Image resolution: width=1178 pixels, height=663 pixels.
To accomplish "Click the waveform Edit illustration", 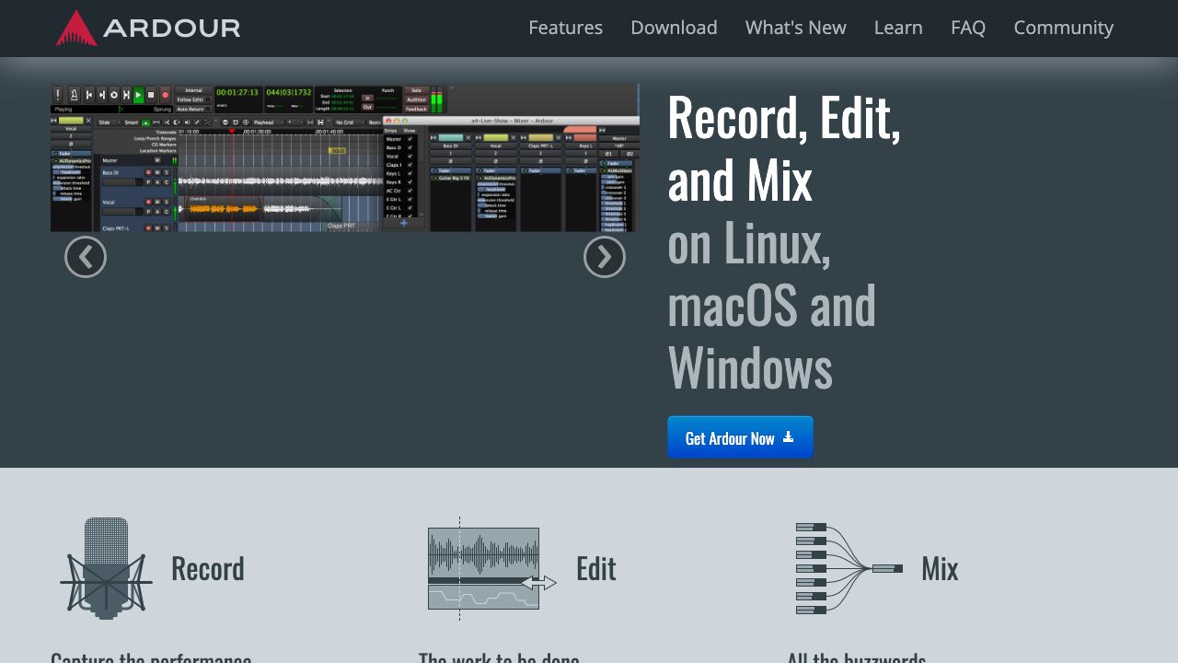I will [x=492, y=568].
